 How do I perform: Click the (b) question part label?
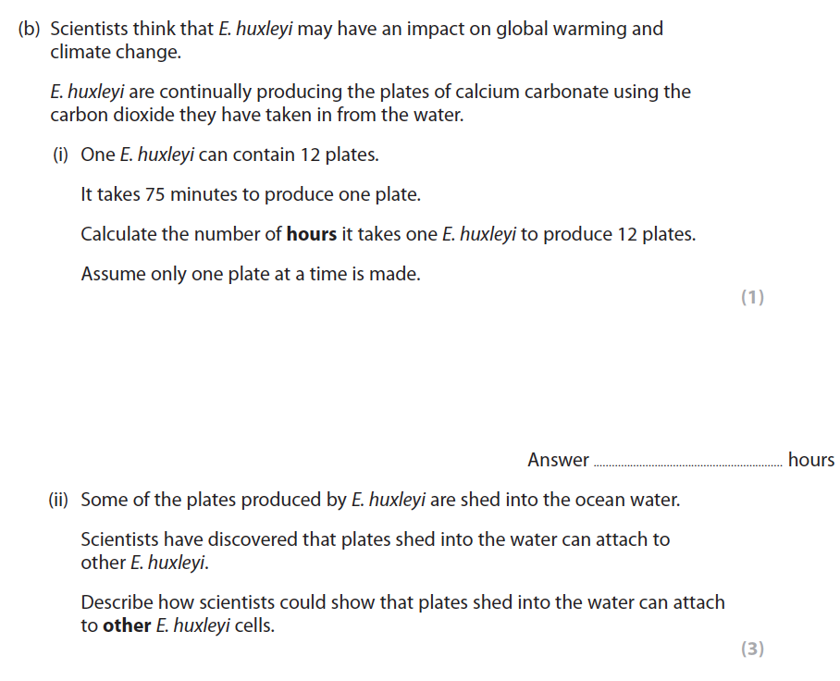coord(31,29)
